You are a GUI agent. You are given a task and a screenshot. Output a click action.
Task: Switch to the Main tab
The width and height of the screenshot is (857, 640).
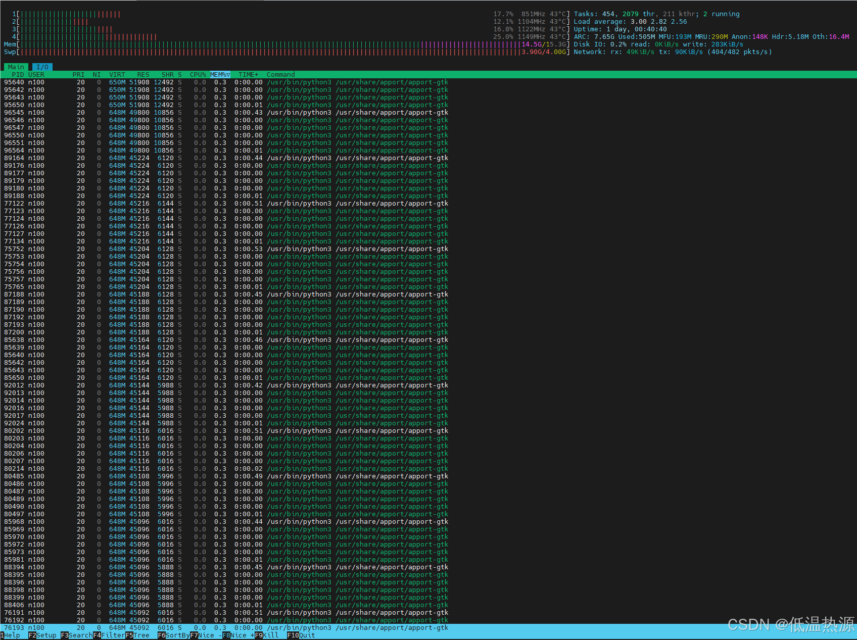[16, 67]
